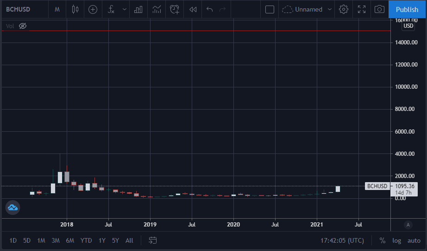Open the USD currency selector

pyautogui.click(x=408, y=26)
